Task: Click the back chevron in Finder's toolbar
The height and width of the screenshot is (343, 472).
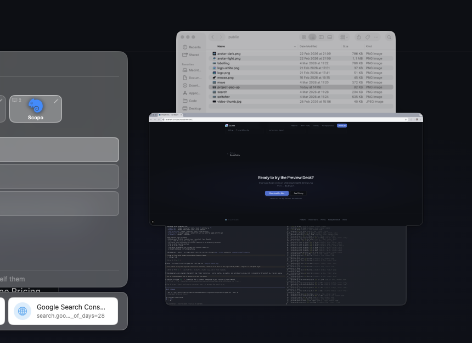Action: 213,37
